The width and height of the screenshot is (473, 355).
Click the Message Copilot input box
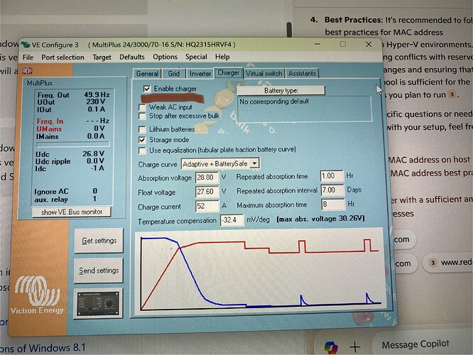423,344
